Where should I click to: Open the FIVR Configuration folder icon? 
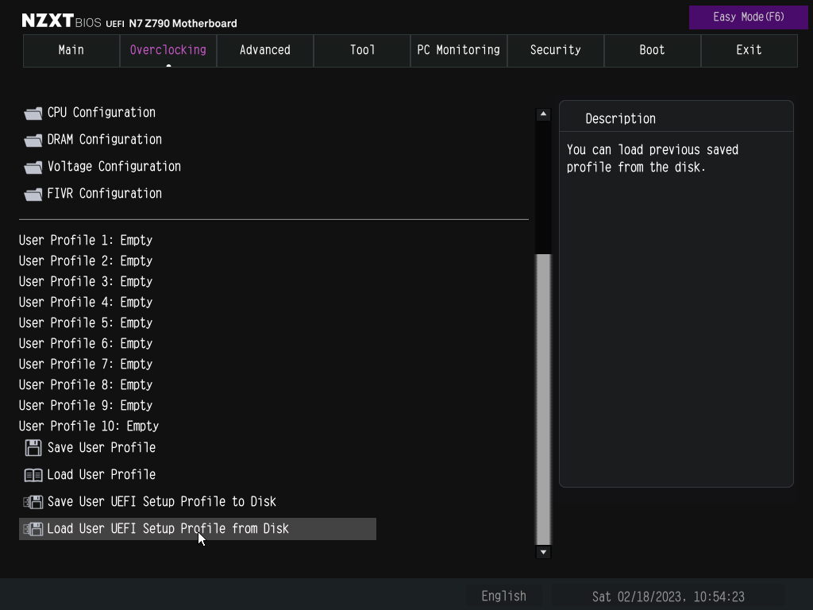(33, 195)
